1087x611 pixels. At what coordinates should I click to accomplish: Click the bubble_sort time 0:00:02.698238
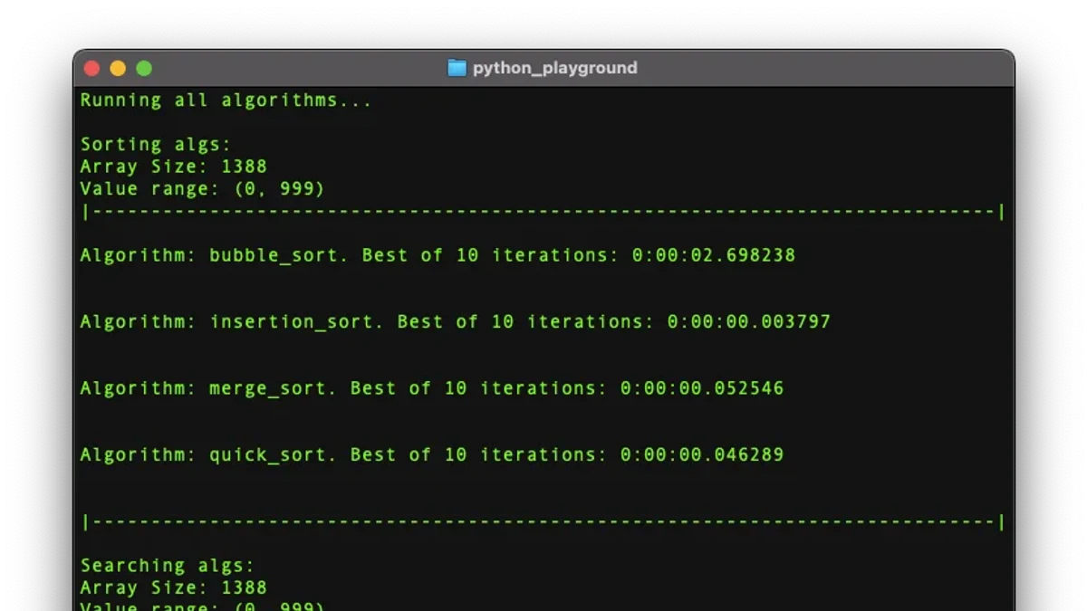click(714, 255)
